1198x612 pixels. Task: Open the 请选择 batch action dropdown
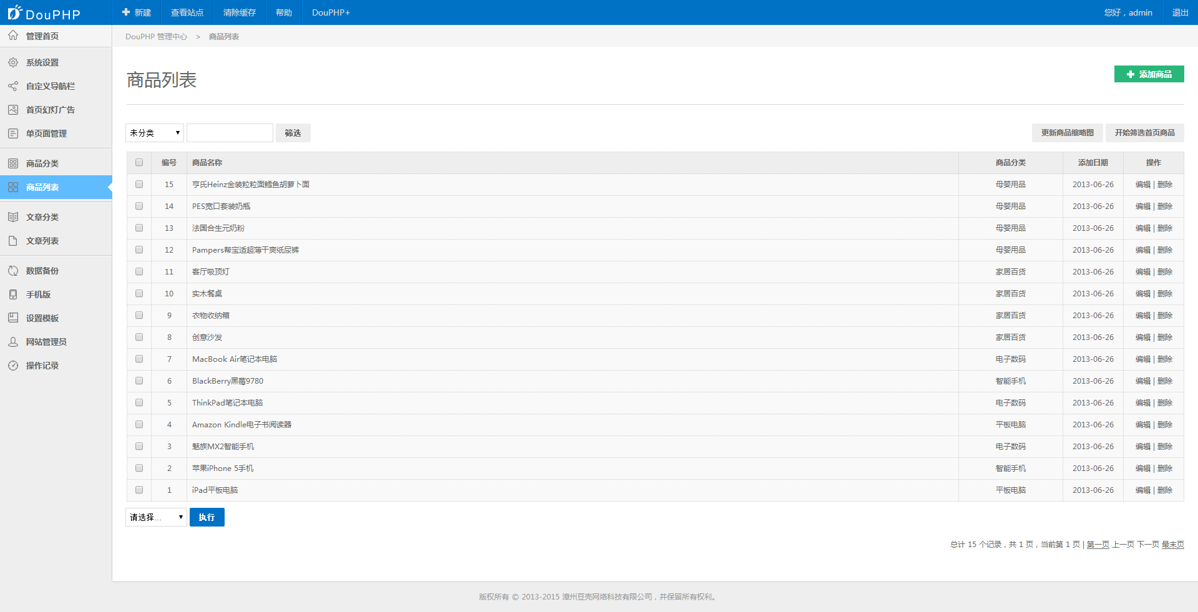(x=156, y=517)
